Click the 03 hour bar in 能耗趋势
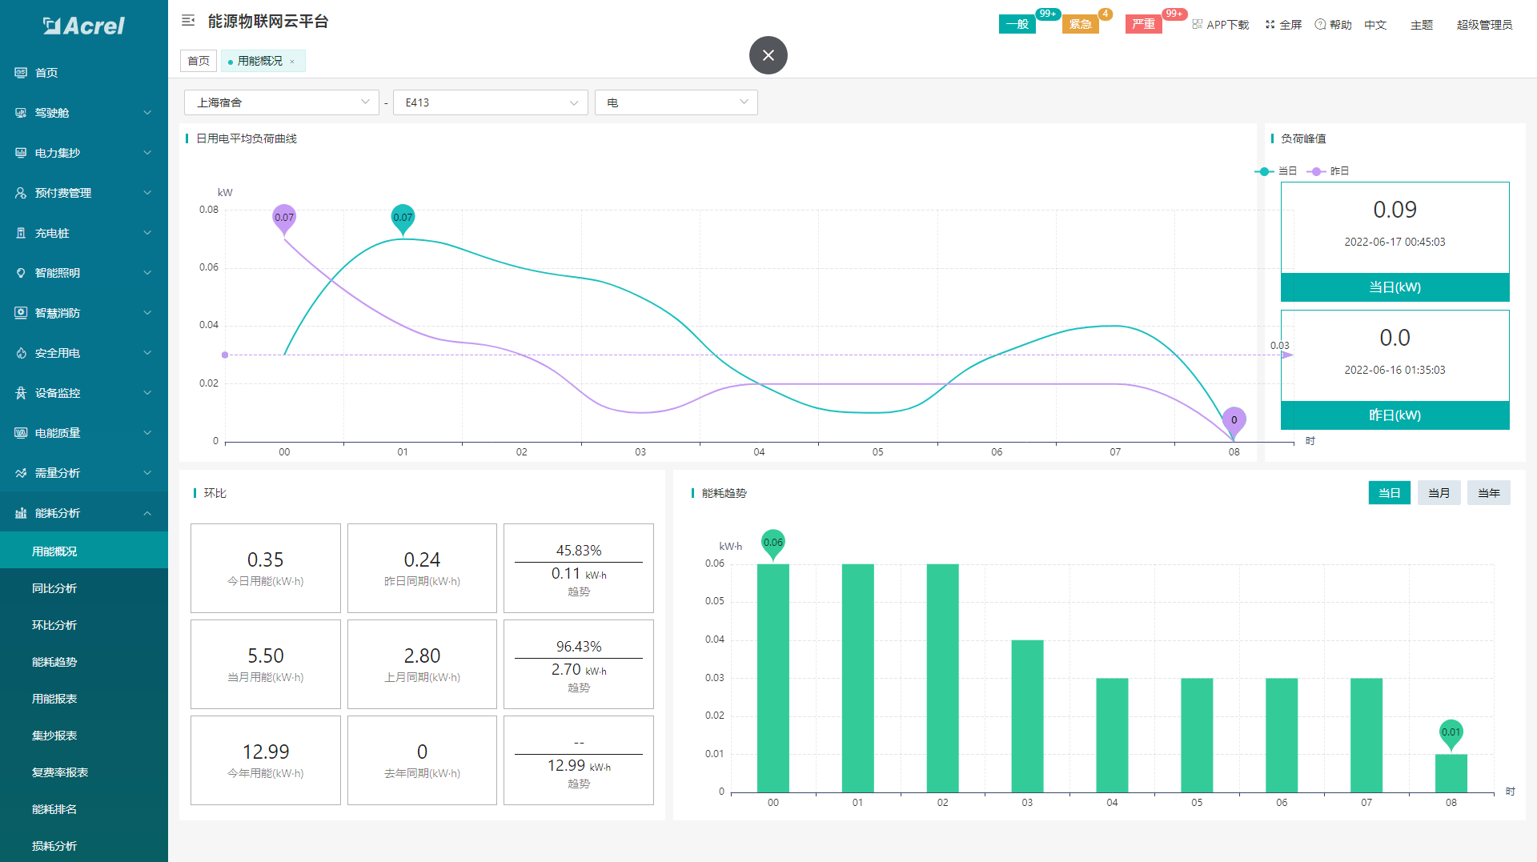The height and width of the screenshot is (862, 1537). pos(1027,716)
